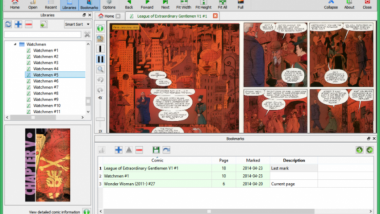Click the Watchmen Chapter V cover thumbnail
Screen dimensions: 380x214
pos(48,165)
